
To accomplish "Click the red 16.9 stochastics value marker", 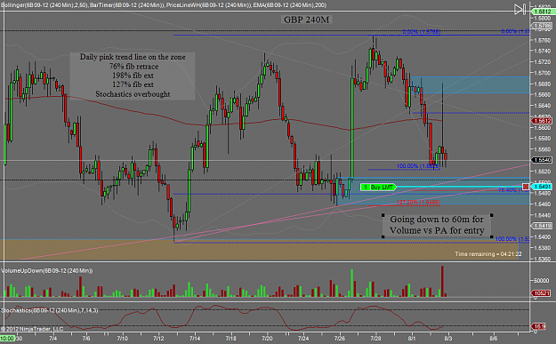I will 539,326.
